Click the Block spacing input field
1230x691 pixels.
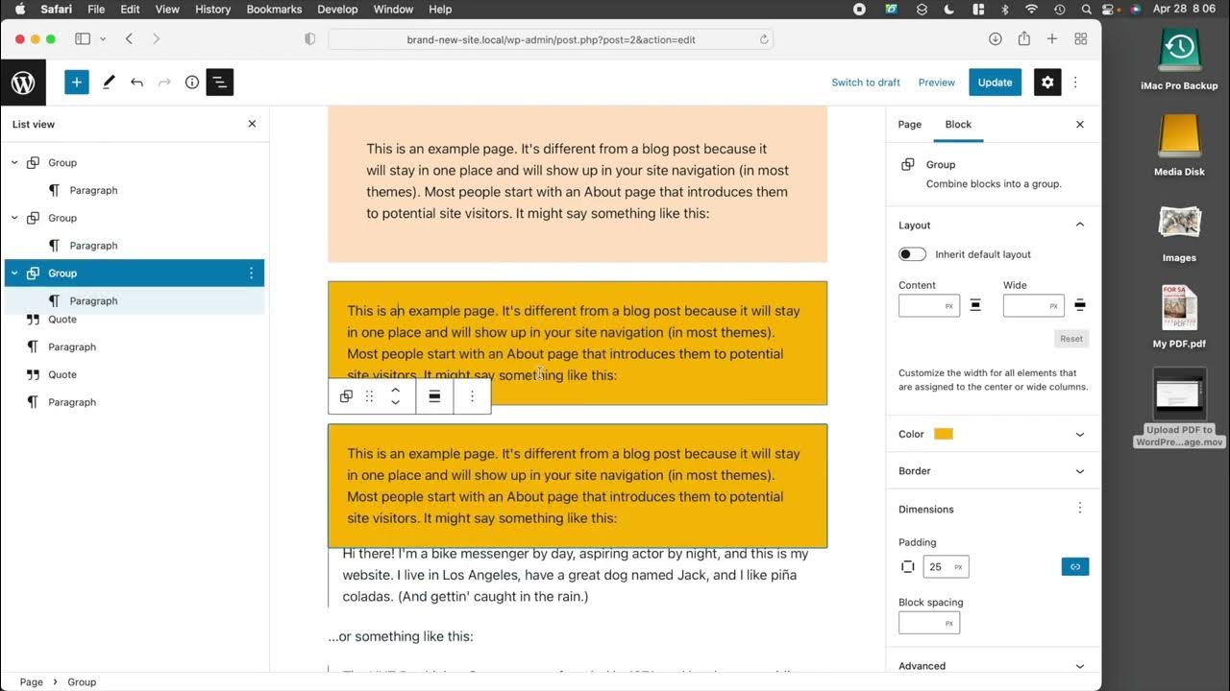pyautogui.click(x=928, y=624)
